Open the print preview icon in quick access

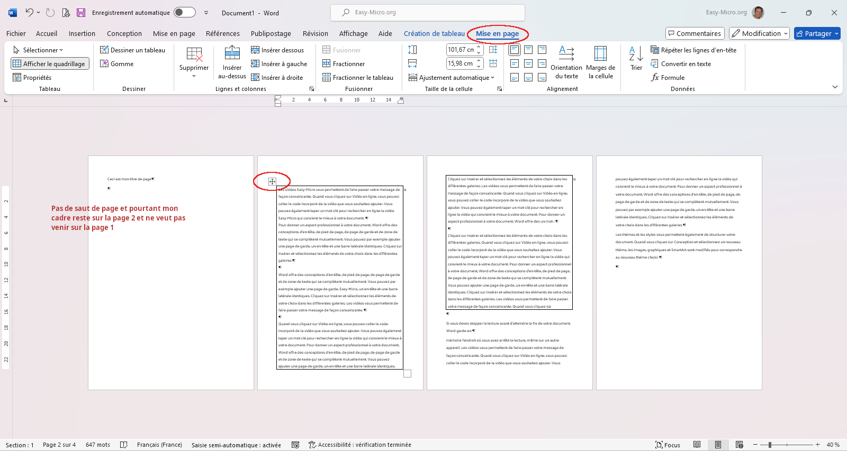(66, 13)
